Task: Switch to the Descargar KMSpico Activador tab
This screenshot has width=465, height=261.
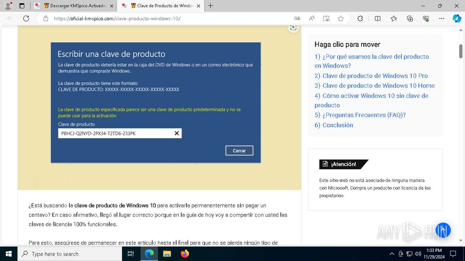Action: coord(74,6)
